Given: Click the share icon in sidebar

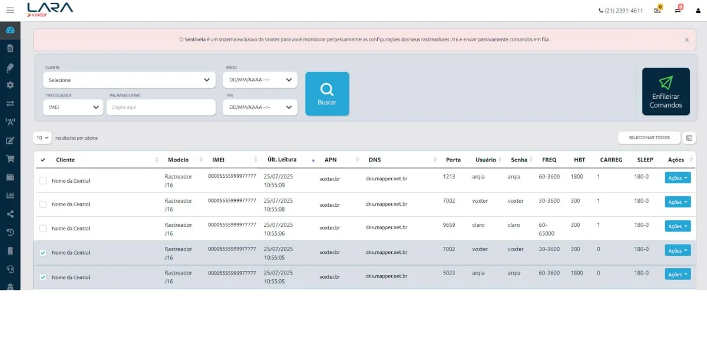Looking at the screenshot, I should click(x=10, y=214).
